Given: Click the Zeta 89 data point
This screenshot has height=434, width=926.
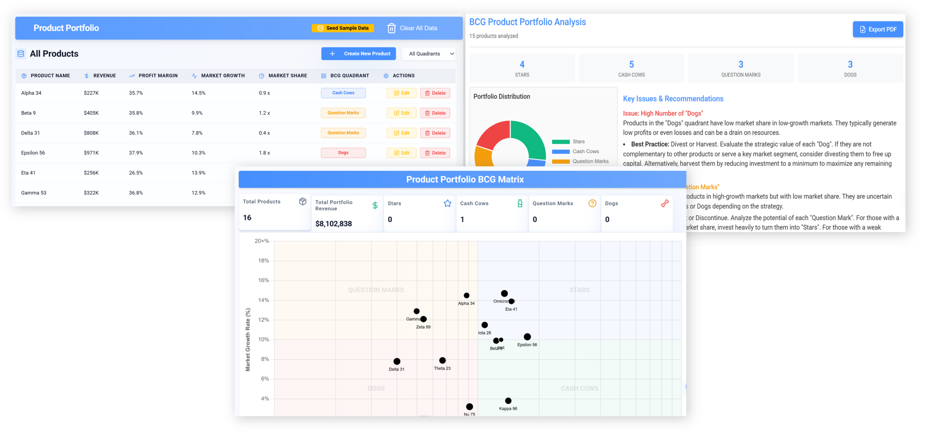Looking at the screenshot, I should point(423,319).
